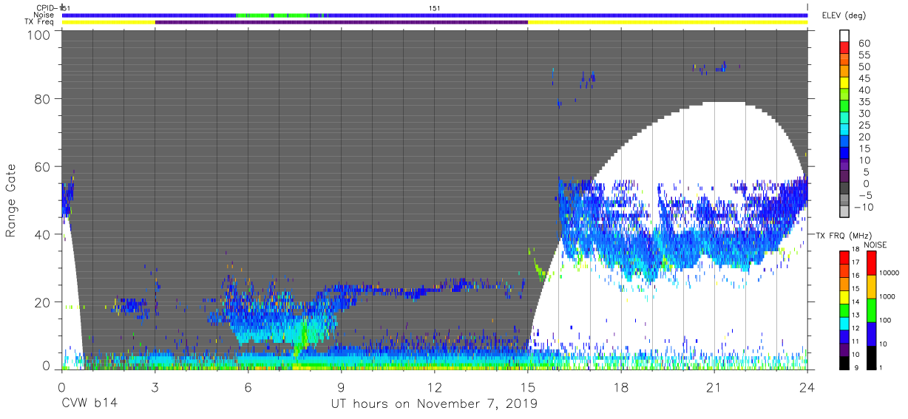
Task: Click the '40' tick on the Range Gate axis
Action: 44,234
